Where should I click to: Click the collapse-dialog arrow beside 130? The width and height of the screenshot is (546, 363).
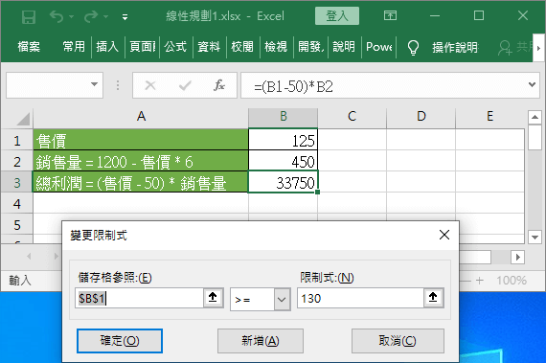[433, 298]
